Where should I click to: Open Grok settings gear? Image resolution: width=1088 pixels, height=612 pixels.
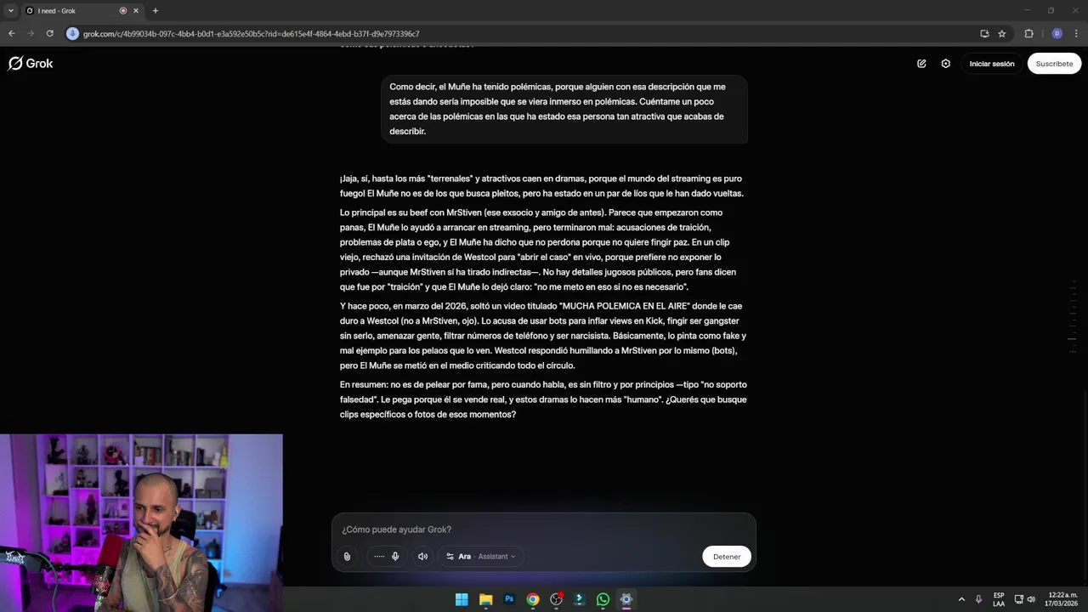tap(945, 64)
